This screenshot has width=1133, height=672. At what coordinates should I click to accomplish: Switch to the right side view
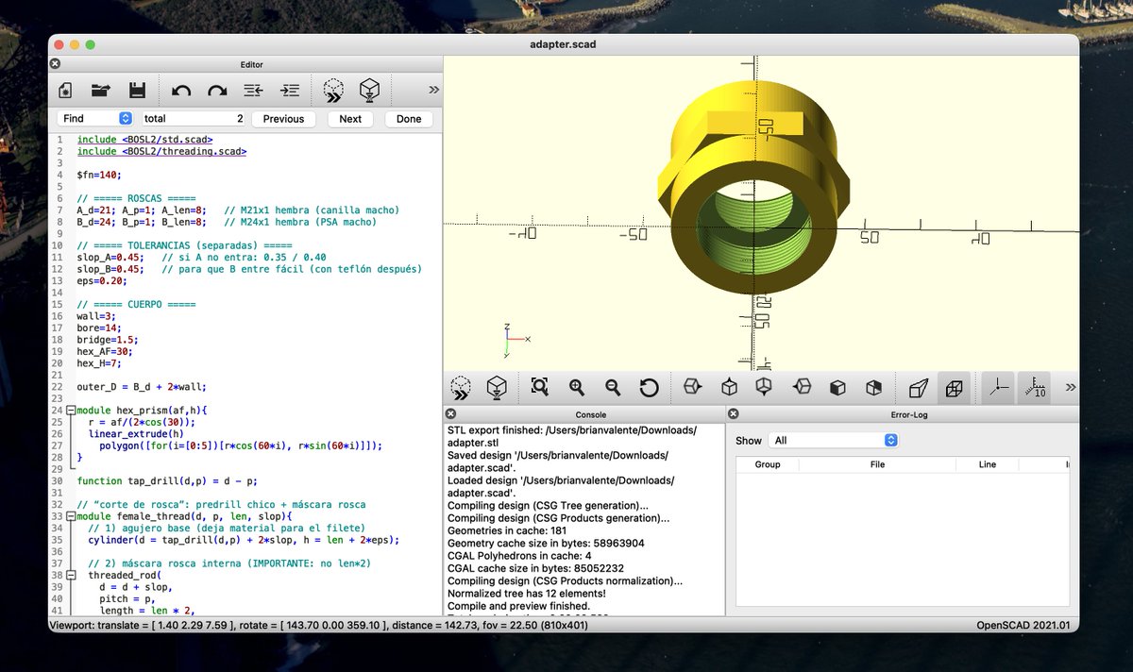tap(693, 387)
